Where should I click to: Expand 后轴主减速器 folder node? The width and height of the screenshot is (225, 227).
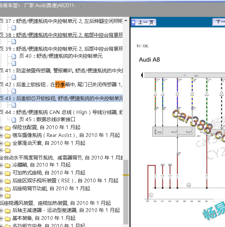(x=1, y=210)
